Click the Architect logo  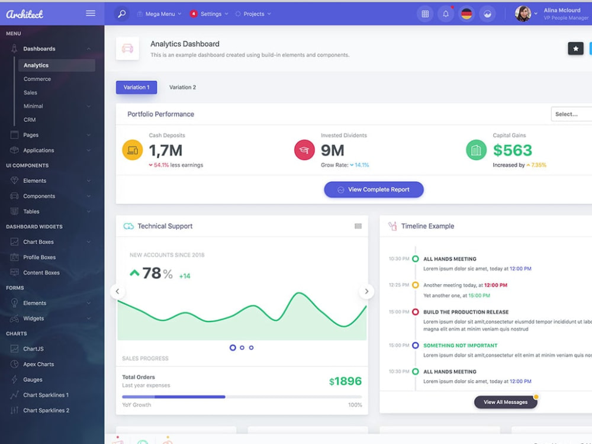tap(24, 14)
